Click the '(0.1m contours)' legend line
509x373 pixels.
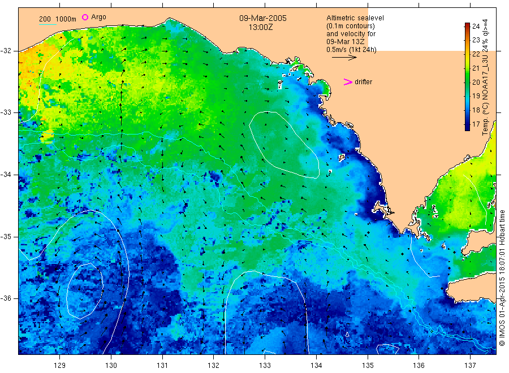click(x=350, y=26)
